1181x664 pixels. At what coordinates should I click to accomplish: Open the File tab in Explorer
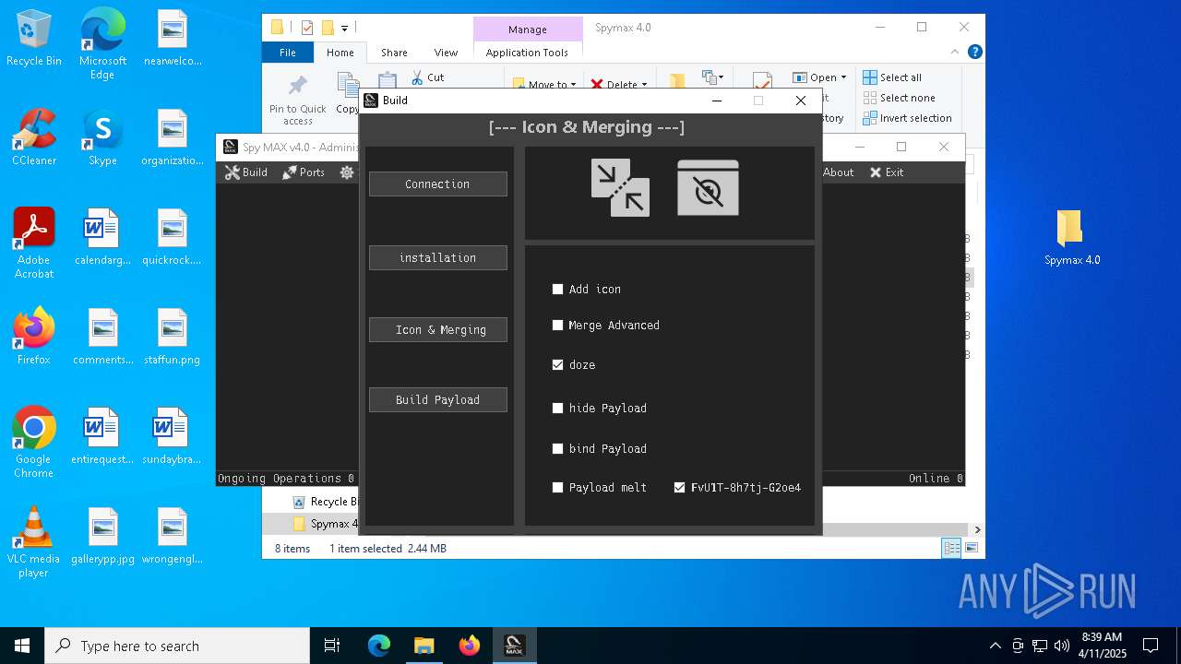pos(288,53)
